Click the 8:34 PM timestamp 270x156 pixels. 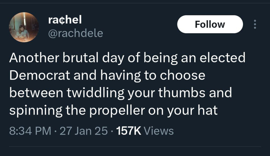point(30,131)
